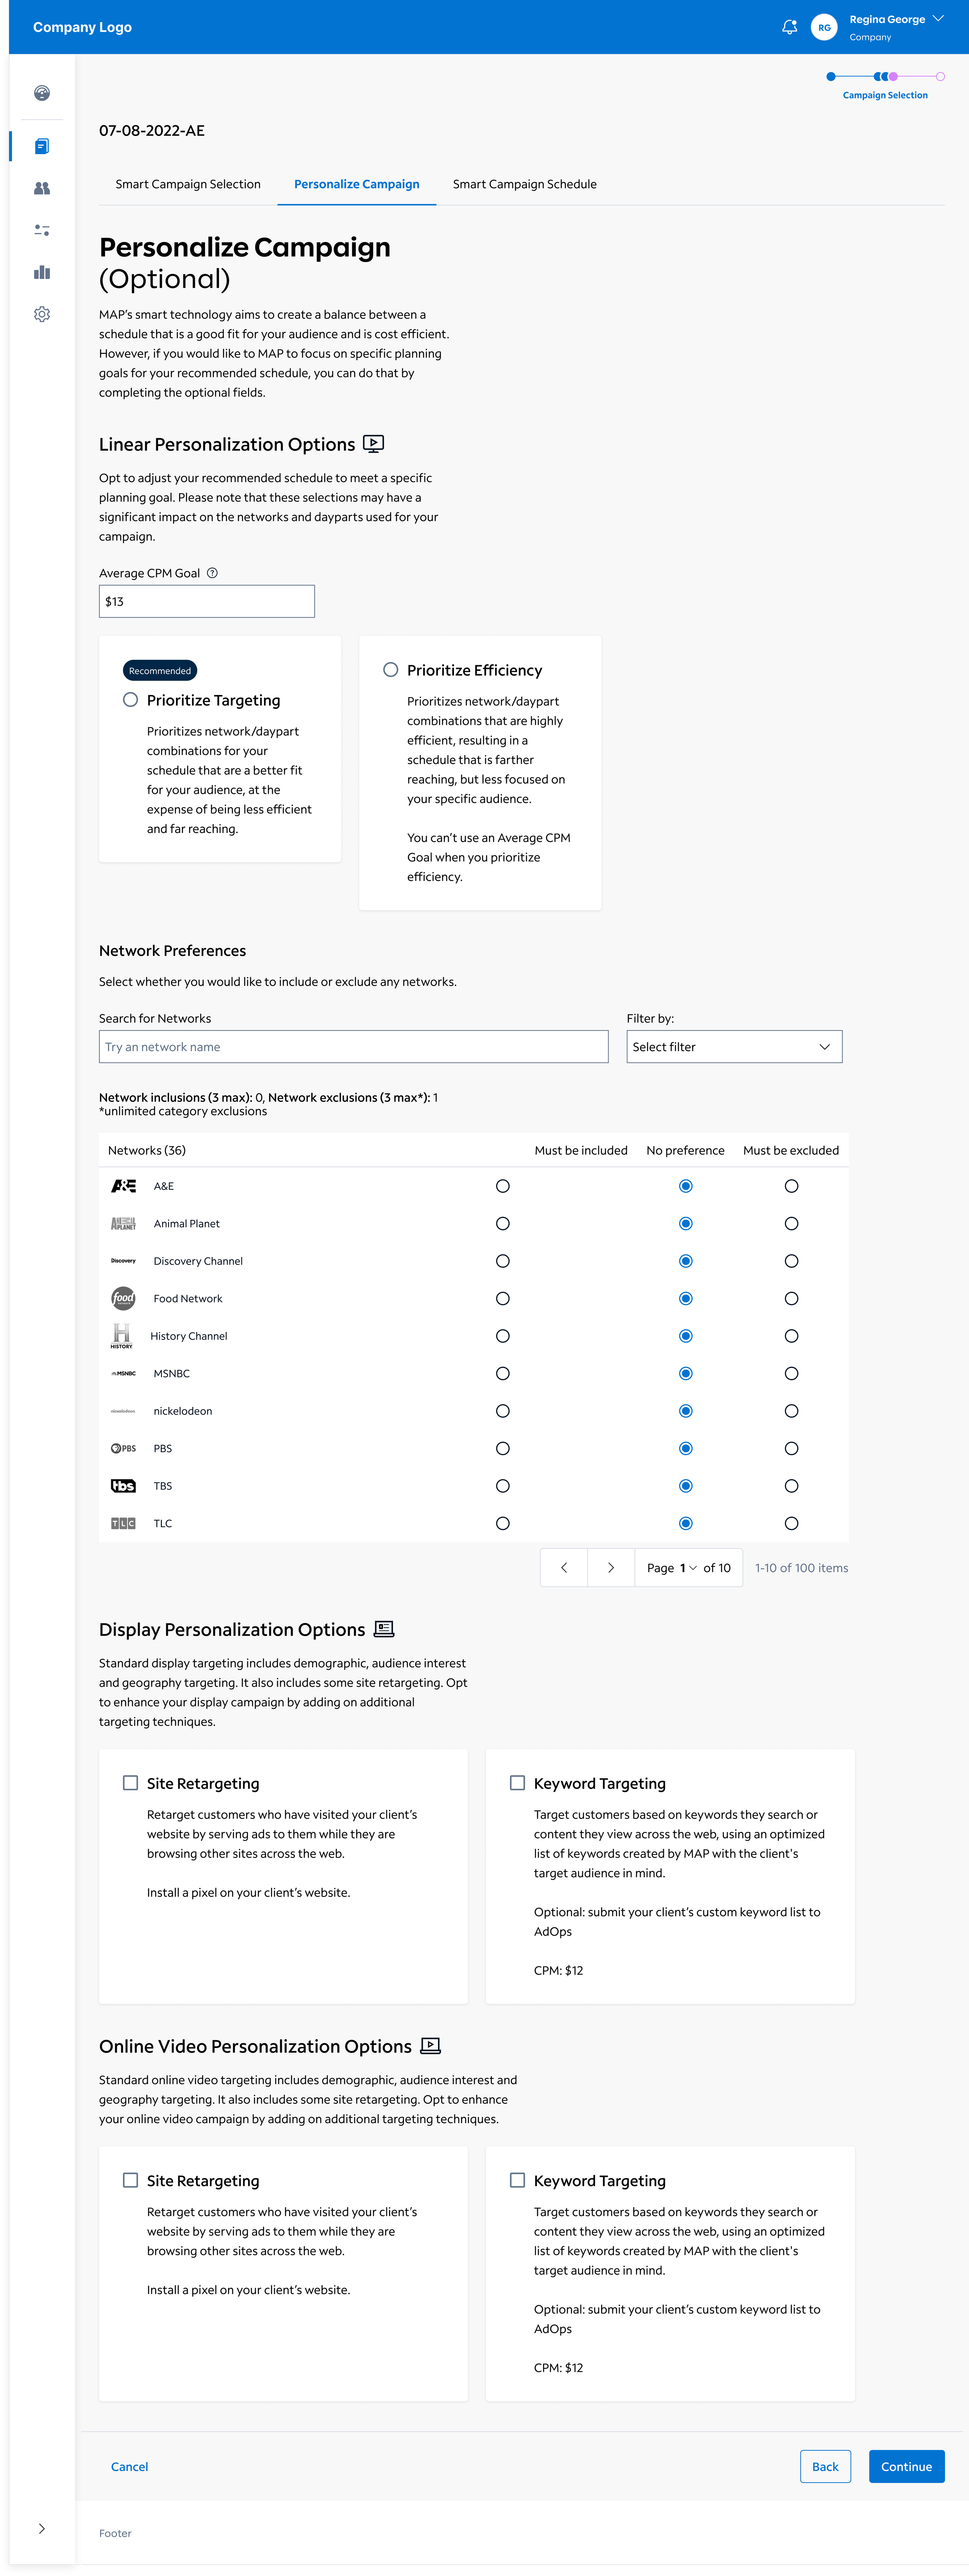Open the bar chart reports icon
This screenshot has height=2576, width=969.
42,272
